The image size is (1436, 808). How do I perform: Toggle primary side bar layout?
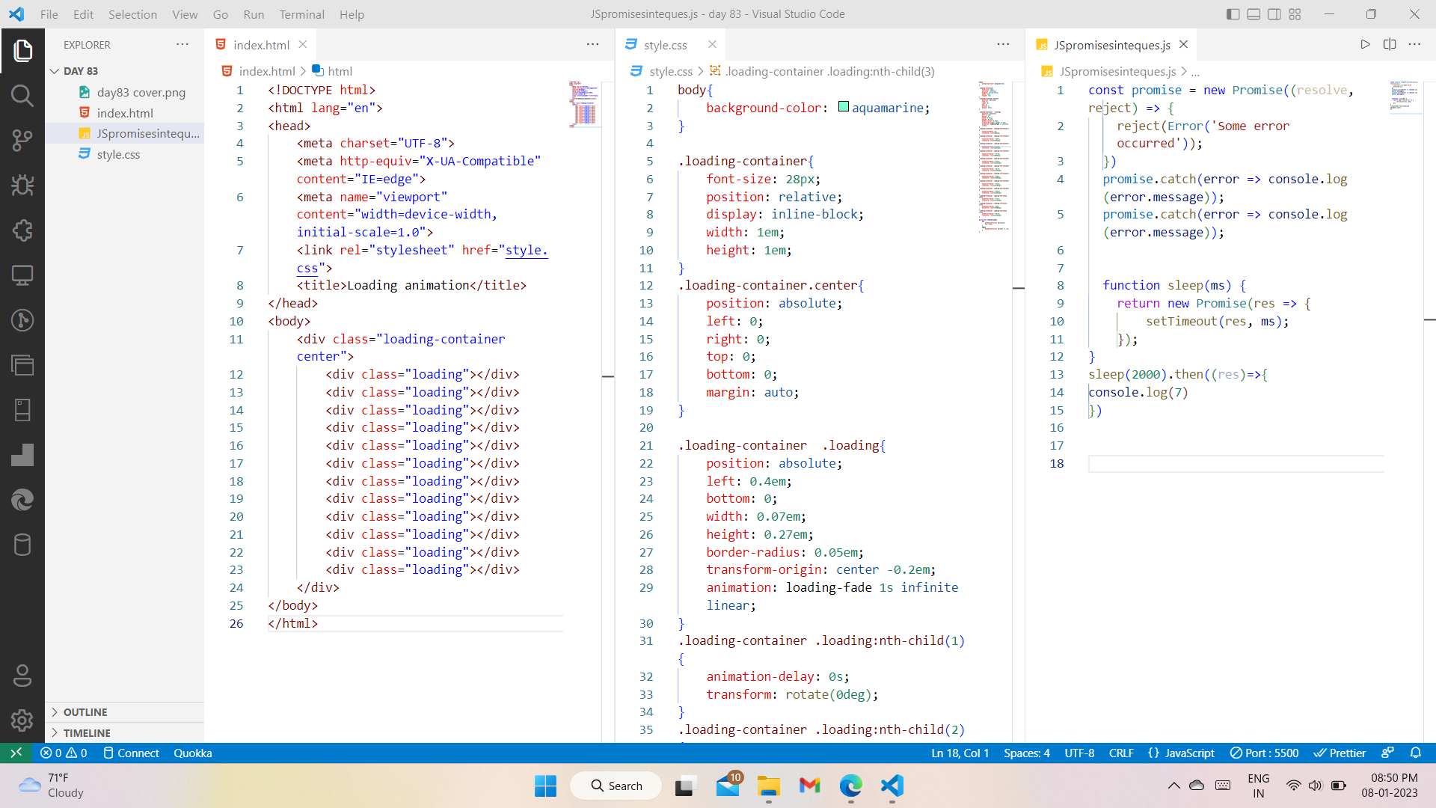[1233, 14]
